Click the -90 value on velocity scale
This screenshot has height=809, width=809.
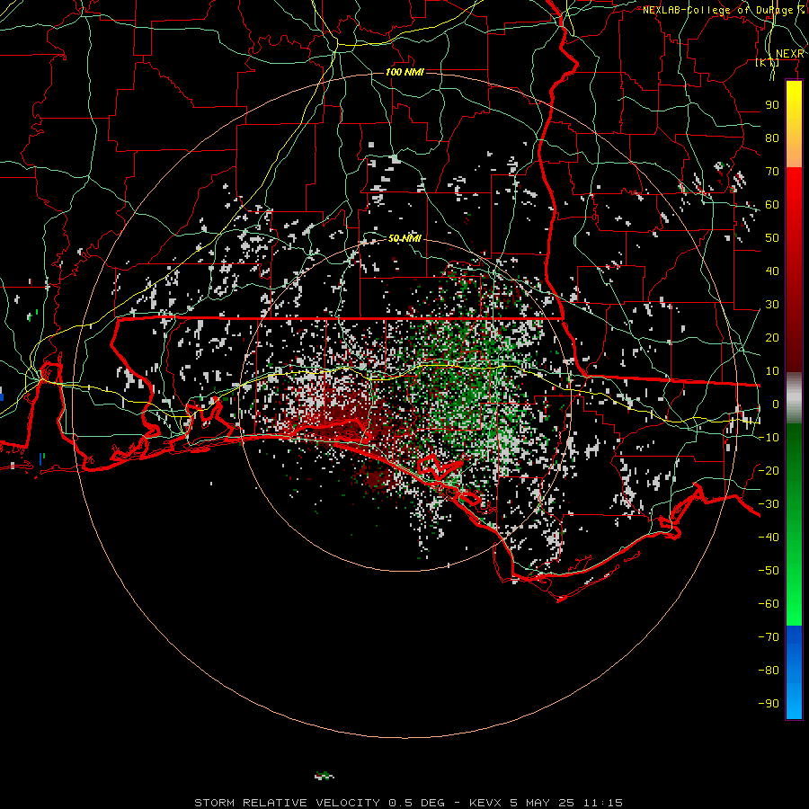tap(769, 703)
